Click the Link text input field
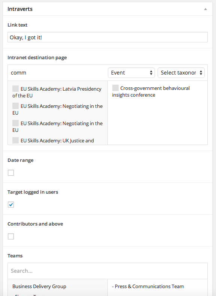Viewport: 216px width, 296px height. [x=107, y=37]
